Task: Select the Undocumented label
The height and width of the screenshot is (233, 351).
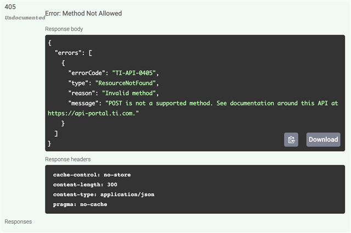Action: click(x=25, y=18)
